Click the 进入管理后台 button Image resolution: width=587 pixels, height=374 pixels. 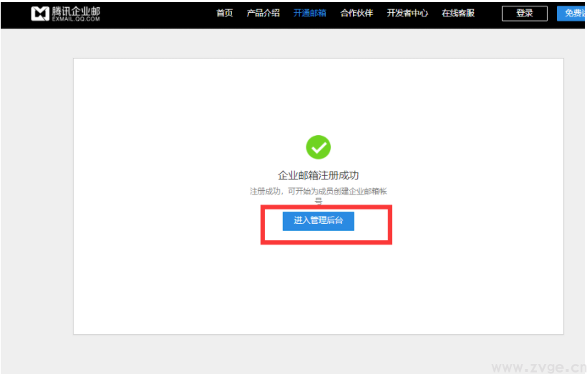point(319,220)
